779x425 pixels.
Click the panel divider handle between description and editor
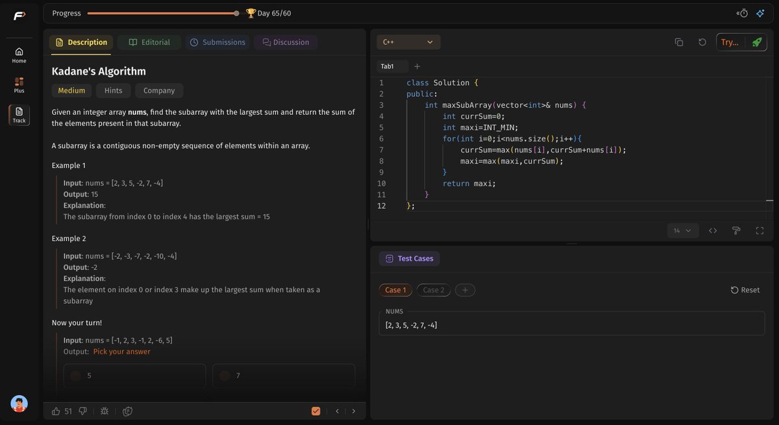tap(368, 225)
